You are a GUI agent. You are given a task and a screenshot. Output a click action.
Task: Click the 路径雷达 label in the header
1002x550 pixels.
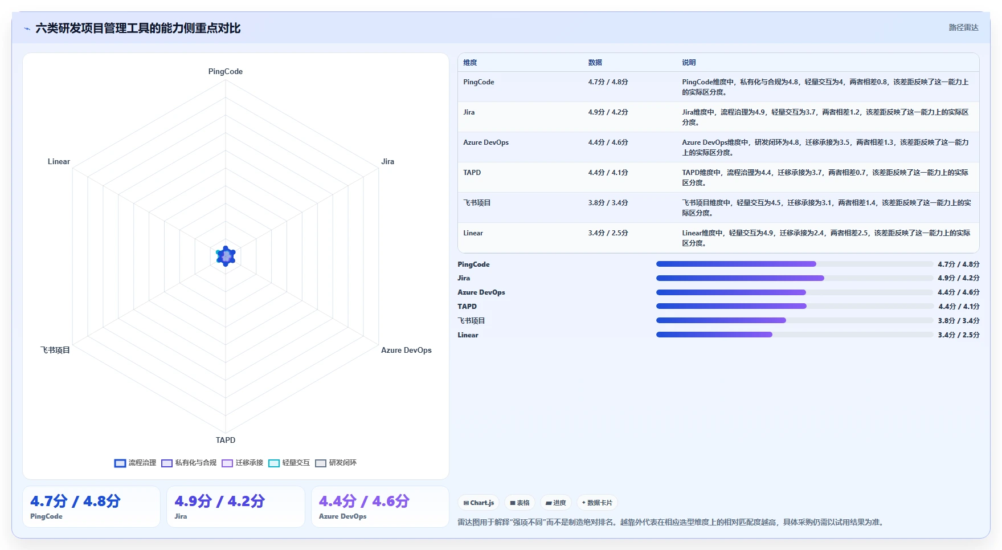coord(963,27)
